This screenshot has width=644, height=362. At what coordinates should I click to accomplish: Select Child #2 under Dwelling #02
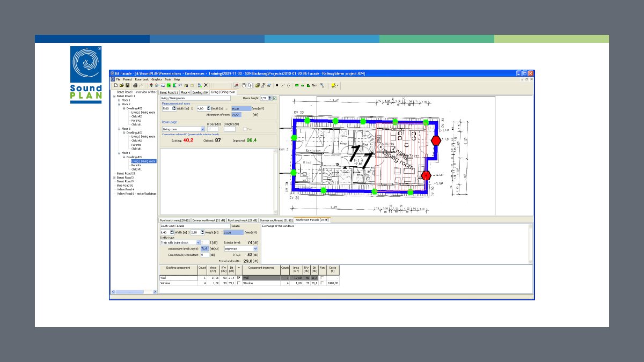[136, 116]
